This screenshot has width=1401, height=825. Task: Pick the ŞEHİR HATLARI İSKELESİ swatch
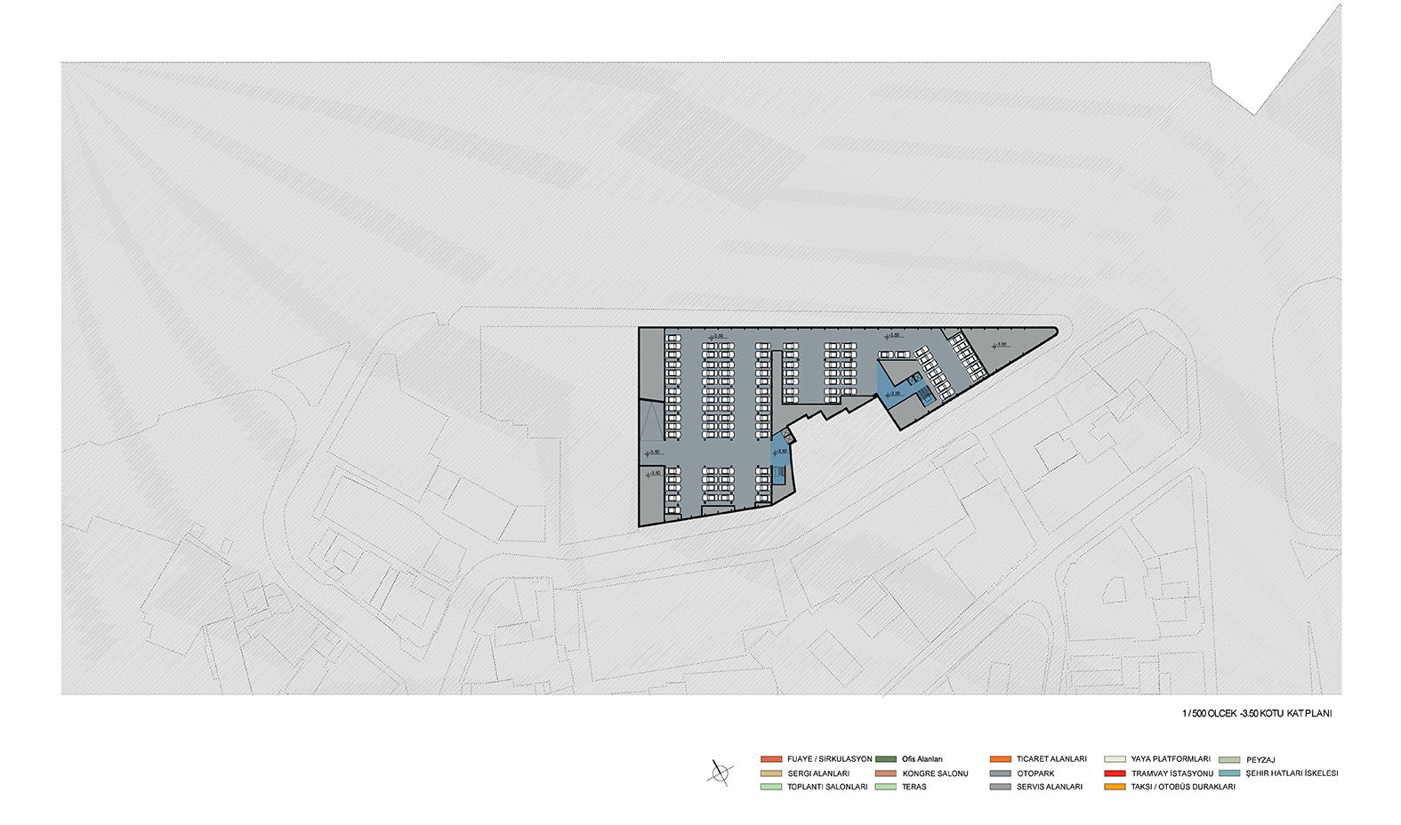1229,773
